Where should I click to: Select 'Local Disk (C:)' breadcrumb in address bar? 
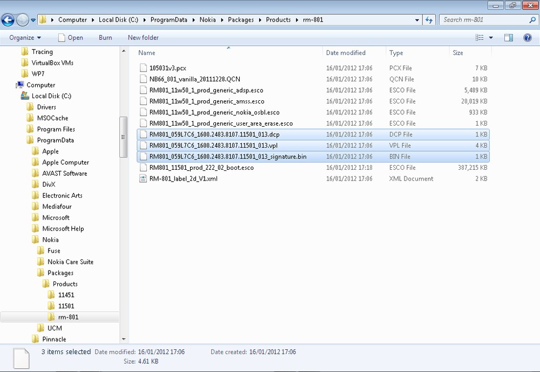click(x=118, y=19)
